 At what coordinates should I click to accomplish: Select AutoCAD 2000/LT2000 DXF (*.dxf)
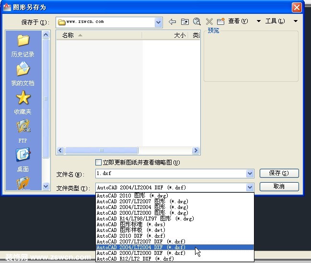(175, 253)
